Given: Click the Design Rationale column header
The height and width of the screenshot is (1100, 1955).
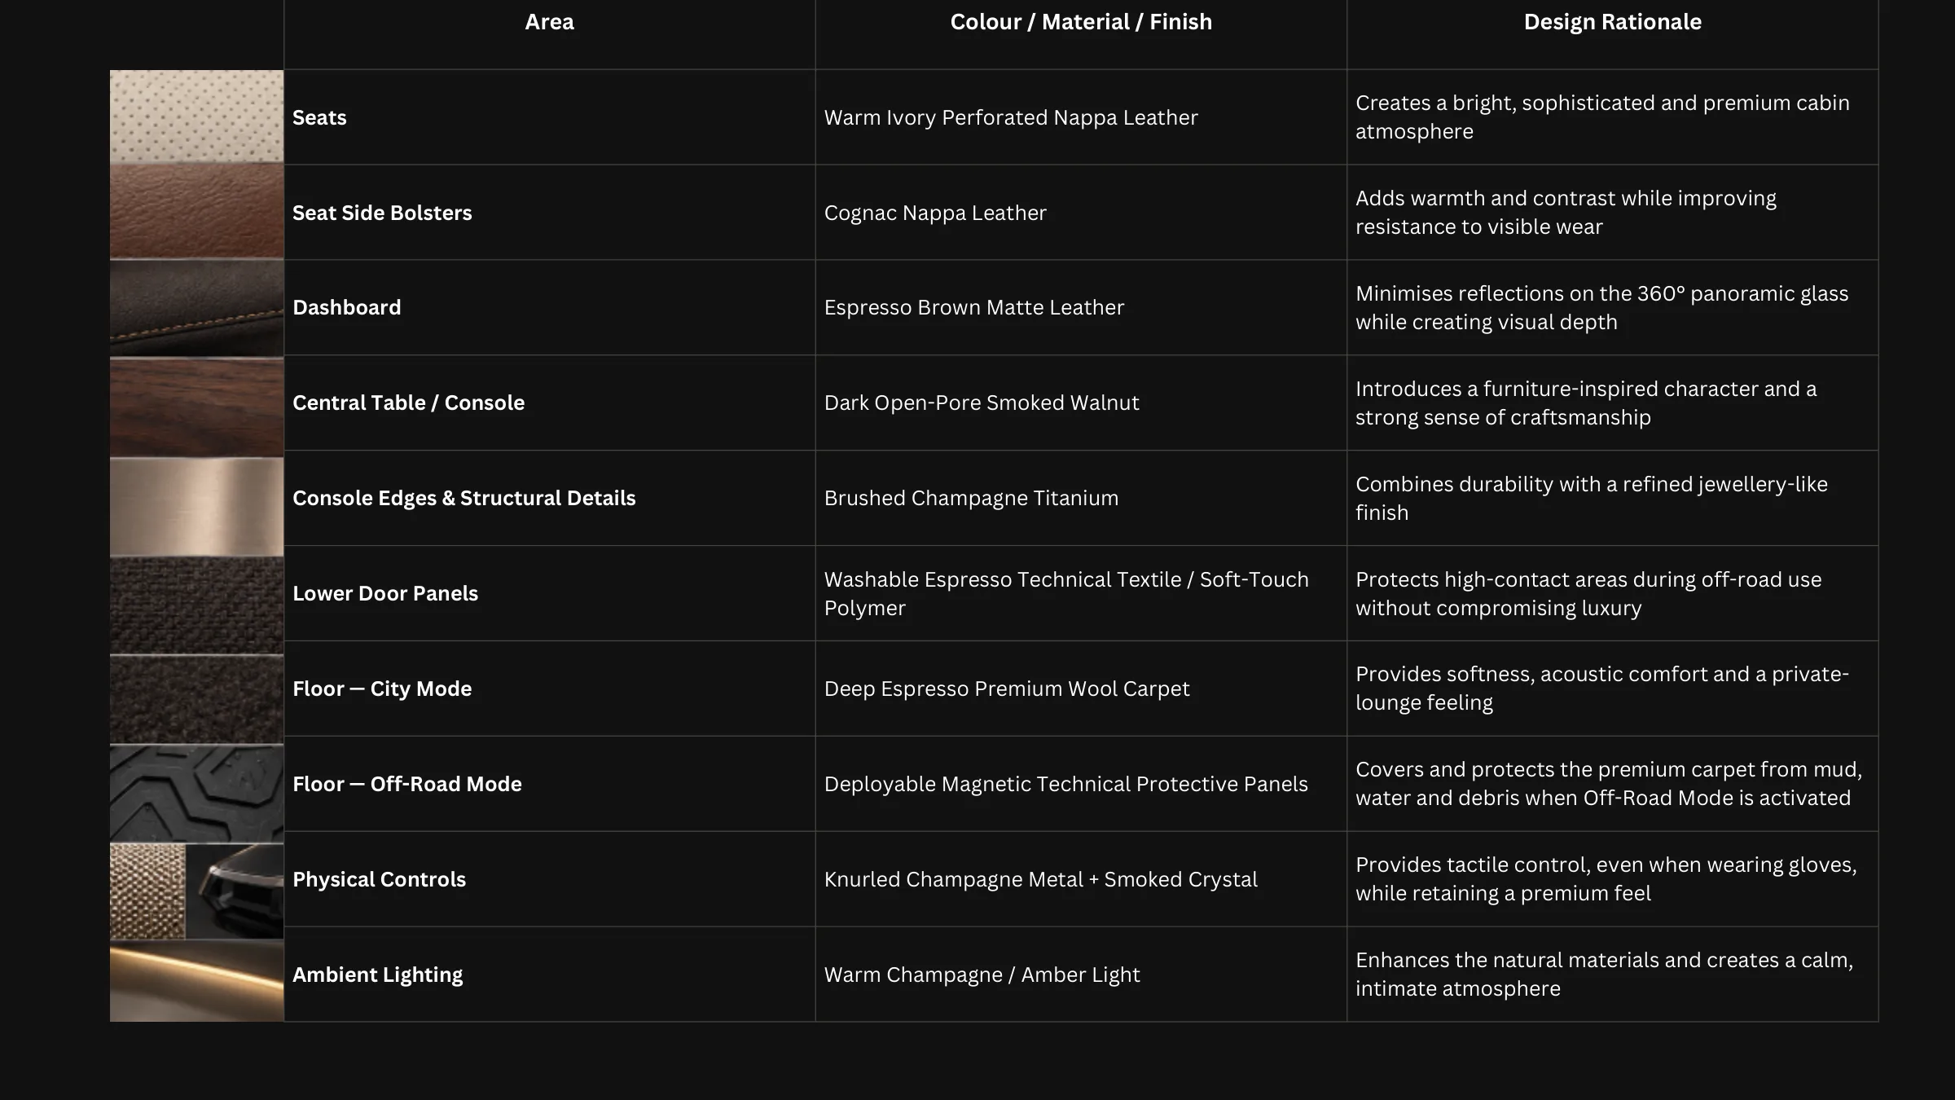Looking at the screenshot, I should [1613, 22].
